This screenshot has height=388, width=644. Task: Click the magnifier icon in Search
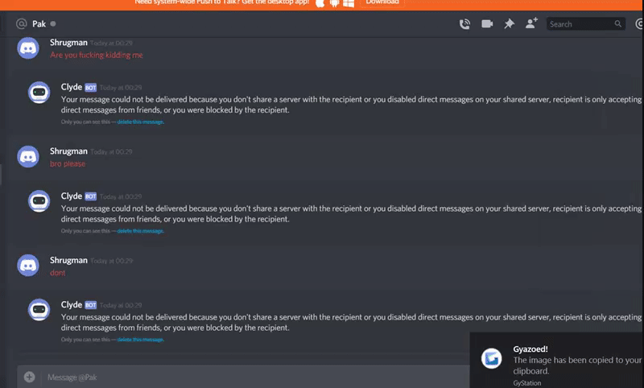coord(617,24)
